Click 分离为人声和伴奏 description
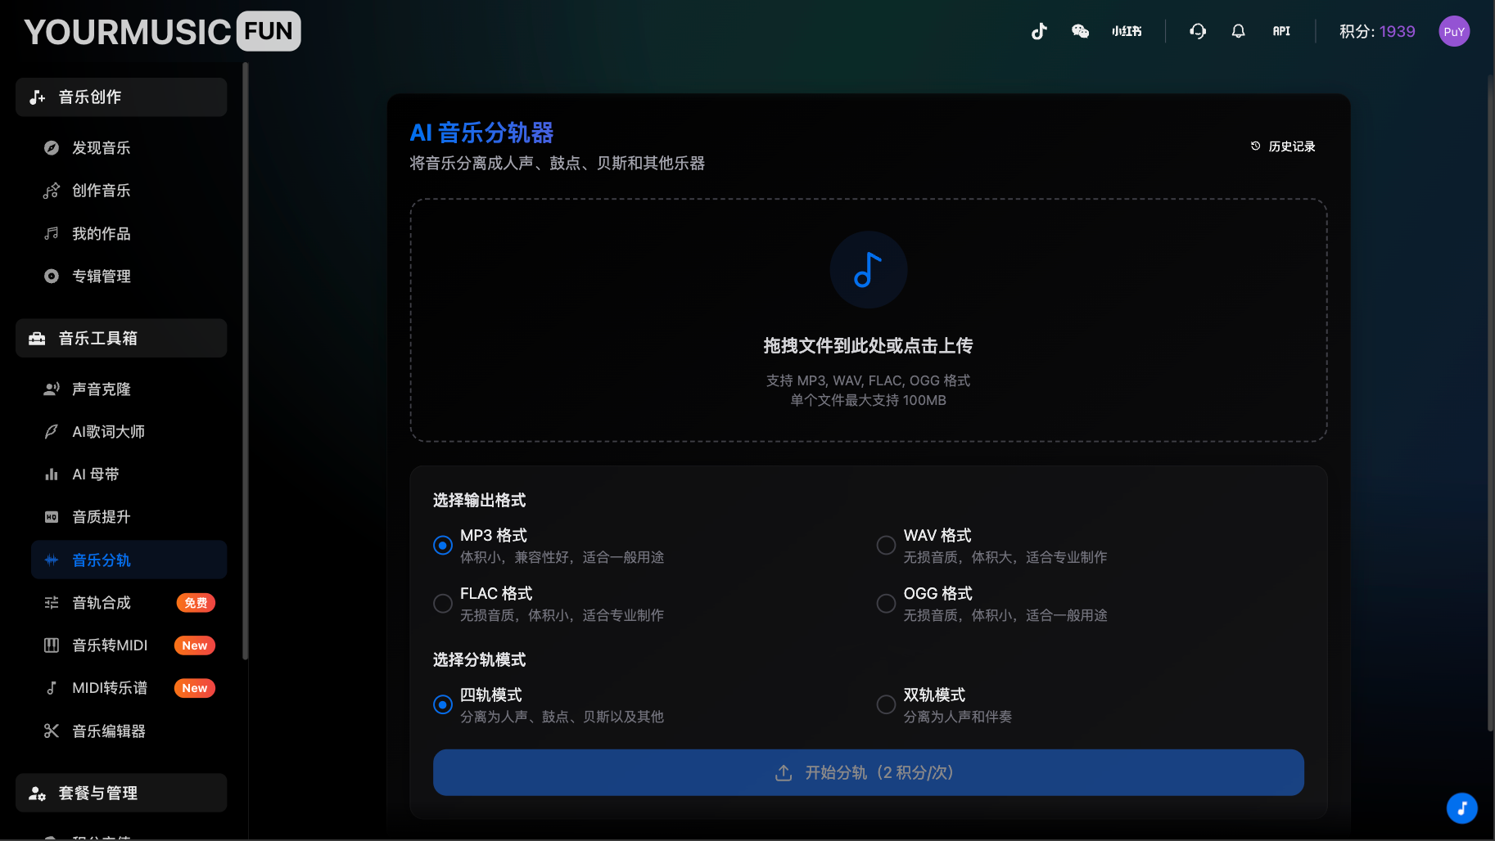The image size is (1495, 841). coord(957,717)
